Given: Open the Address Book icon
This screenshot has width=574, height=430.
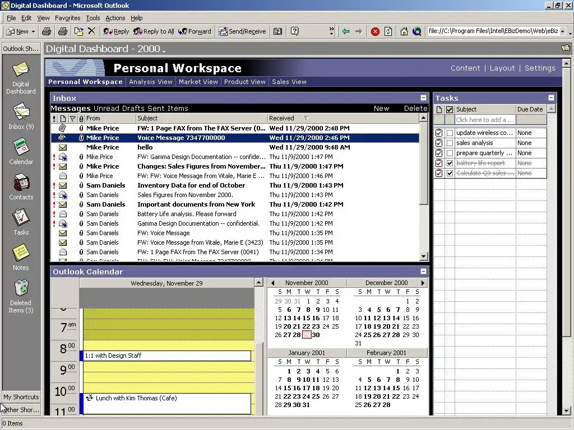Looking at the screenshot, I should click(x=278, y=31).
